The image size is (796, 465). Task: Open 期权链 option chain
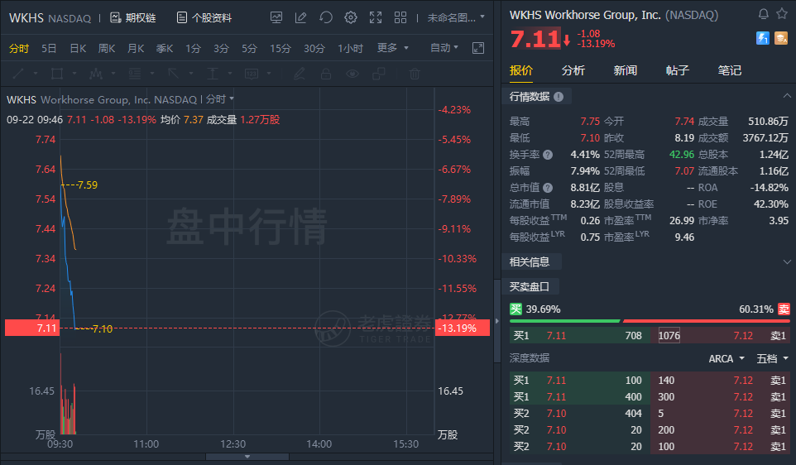[132, 17]
